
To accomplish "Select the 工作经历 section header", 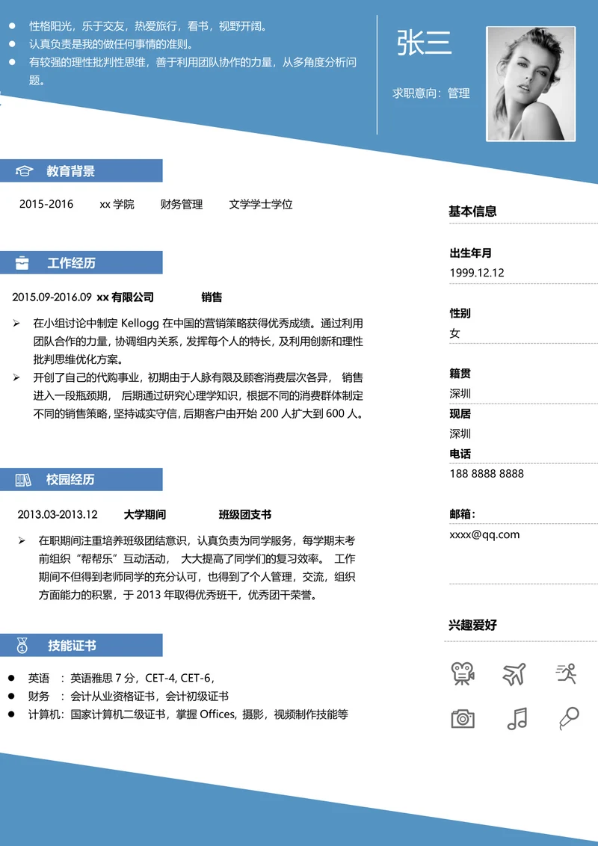I will pos(71,263).
